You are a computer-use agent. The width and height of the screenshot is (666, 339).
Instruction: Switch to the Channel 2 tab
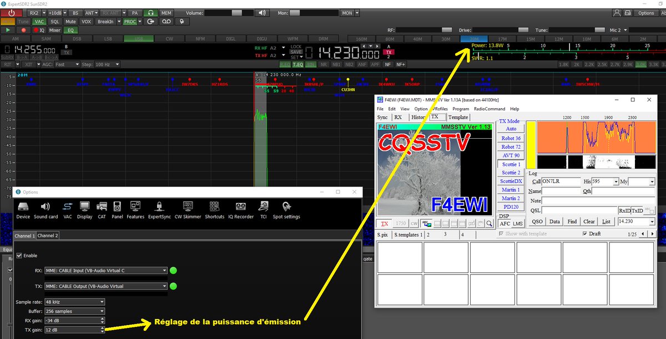tap(47, 236)
